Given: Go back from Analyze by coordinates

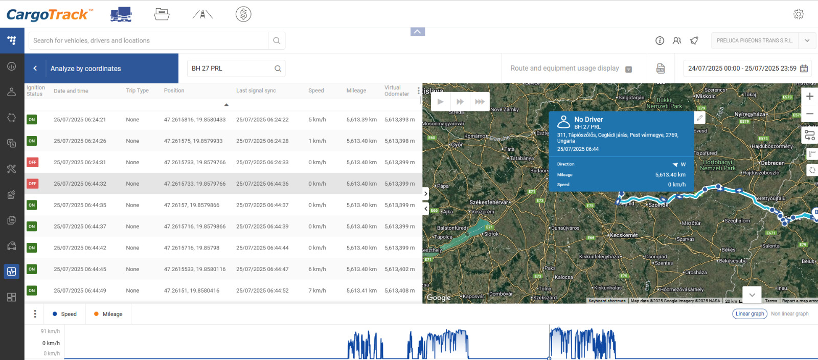Looking at the screenshot, I should (35, 69).
